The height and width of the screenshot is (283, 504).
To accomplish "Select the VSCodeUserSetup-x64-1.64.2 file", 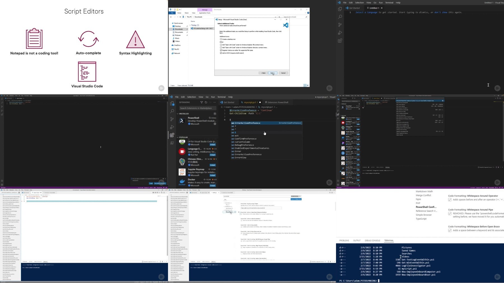I will (203, 29).
